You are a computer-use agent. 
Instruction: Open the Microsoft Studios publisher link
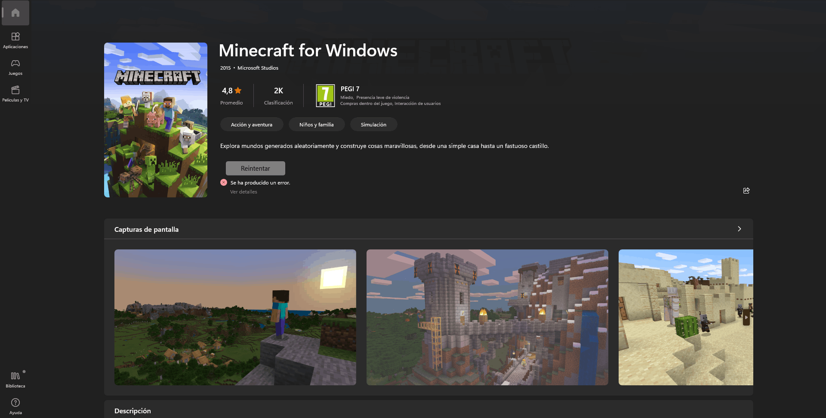coord(258,68)
